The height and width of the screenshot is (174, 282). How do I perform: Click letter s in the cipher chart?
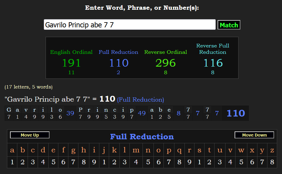199,150
